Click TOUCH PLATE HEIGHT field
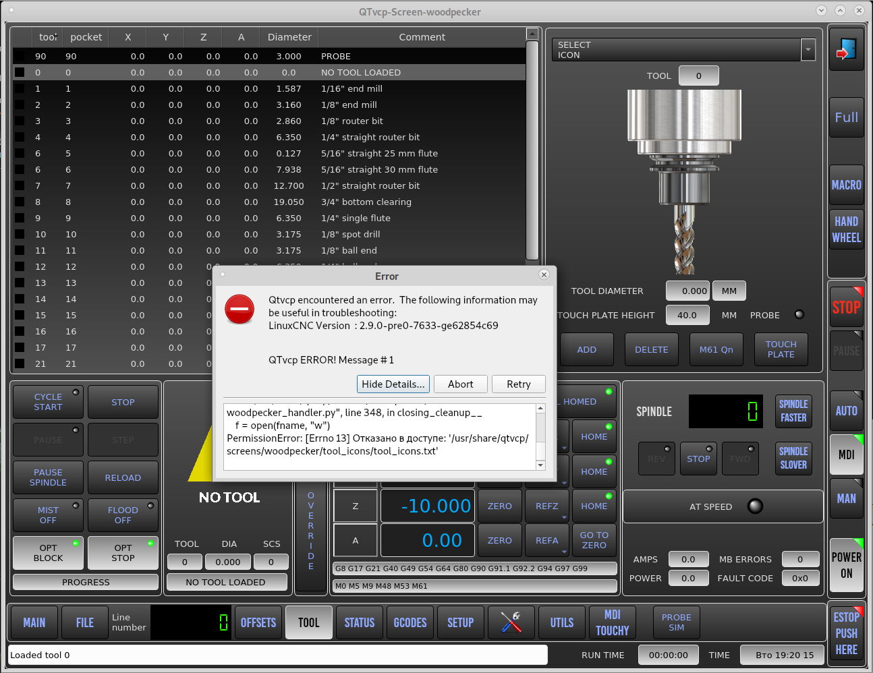The width and height of the screenshot is (873, 673). [687, 315]
